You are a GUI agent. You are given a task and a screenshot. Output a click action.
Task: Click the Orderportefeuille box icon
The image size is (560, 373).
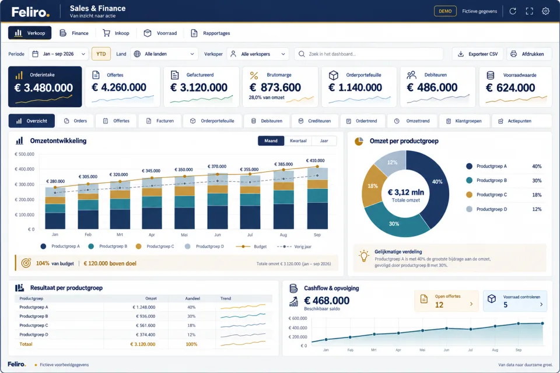[x=333, y=75]
